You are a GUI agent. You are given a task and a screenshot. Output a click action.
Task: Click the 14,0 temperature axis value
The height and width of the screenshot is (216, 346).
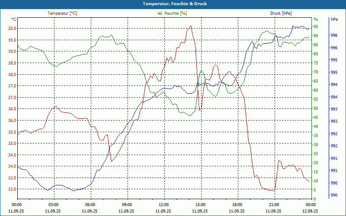13,166
